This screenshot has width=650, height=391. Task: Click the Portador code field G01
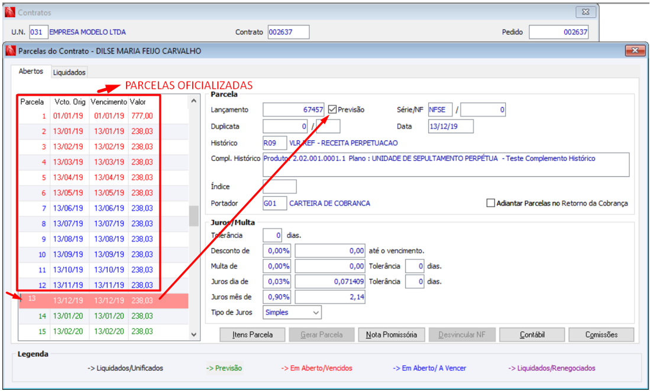tap(274, 203)
